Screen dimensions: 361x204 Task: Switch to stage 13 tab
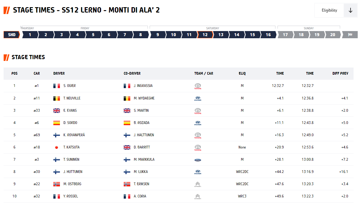pos(221,35)
